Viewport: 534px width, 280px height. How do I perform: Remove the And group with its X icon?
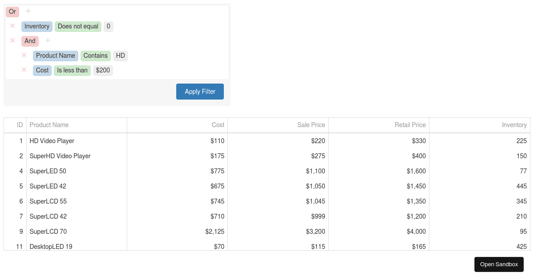12,40
